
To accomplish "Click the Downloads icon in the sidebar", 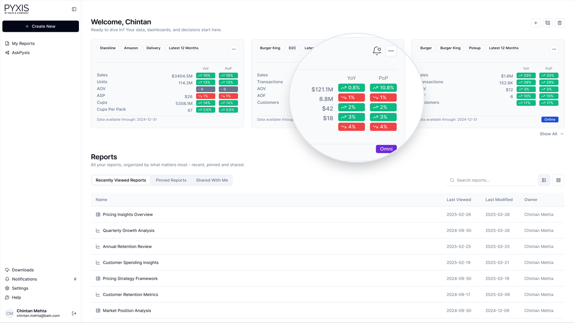I will 7,270.
